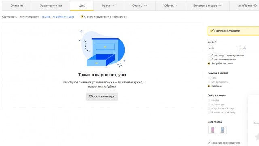Viewport: 259px width, 146px height.
Task: Open the Описание tab
Action: click(x=17, y=6)
